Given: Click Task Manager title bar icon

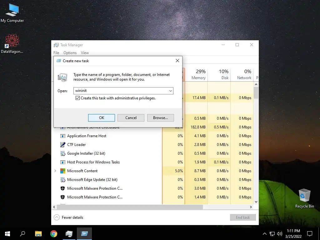Looking at the screenshot, I should click(x=56, y=45).
